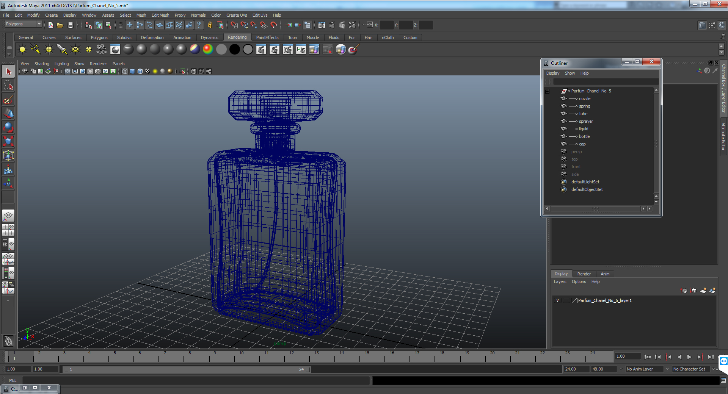The height and width of the screenshot is (394, 728).
Task: Toggle the lock selection padlock icon
Action: [x=210, y=25]
